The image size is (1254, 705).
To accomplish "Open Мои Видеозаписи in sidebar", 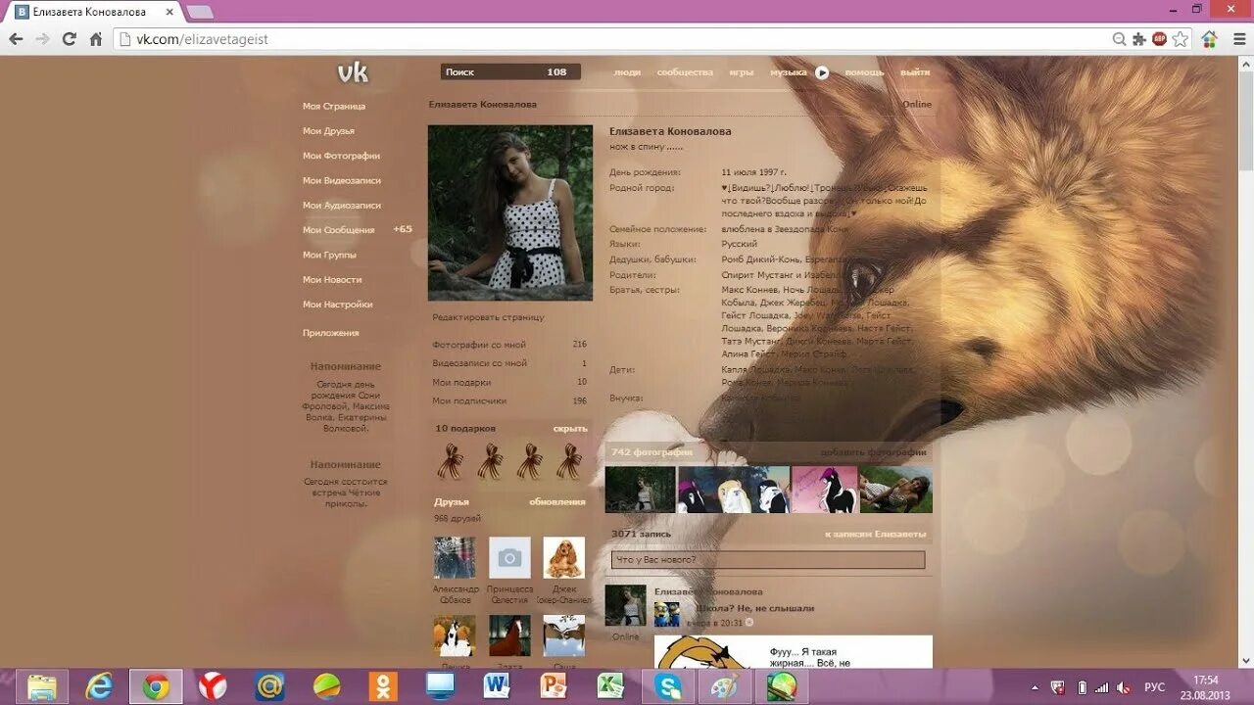I will 342,180.
